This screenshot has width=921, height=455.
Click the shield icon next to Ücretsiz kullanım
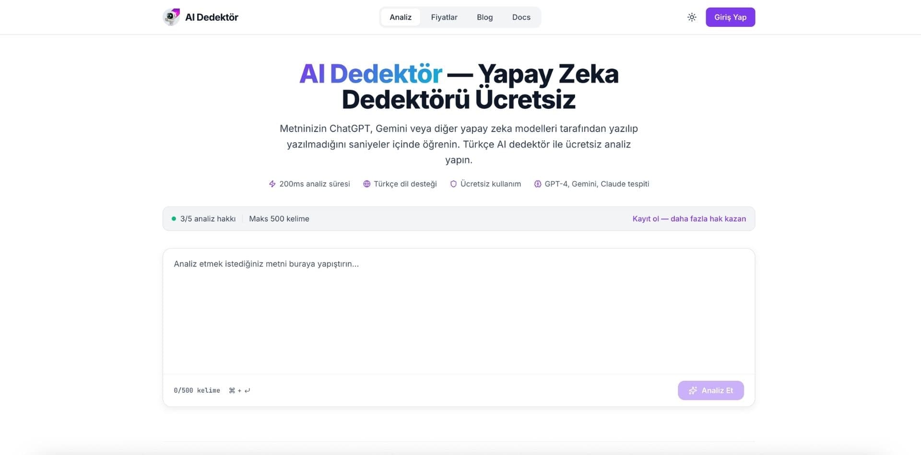pyautogui.click(x=453, y=183)
